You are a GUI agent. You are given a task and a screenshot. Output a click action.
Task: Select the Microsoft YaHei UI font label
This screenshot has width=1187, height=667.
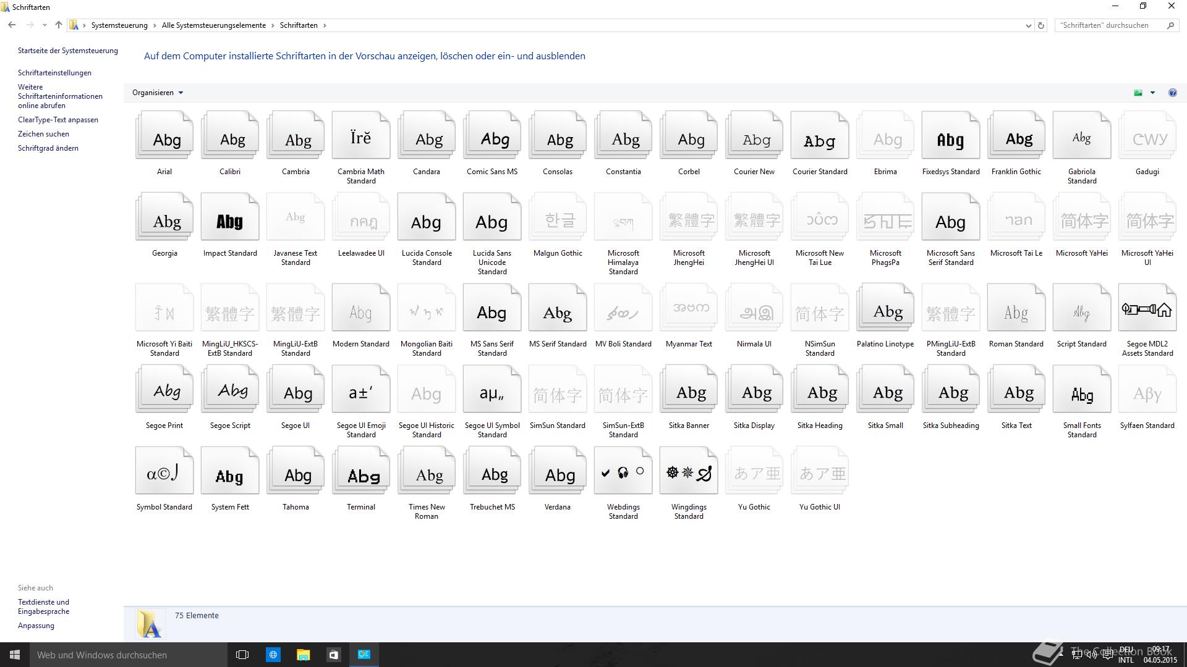(x=1147, y=258)
